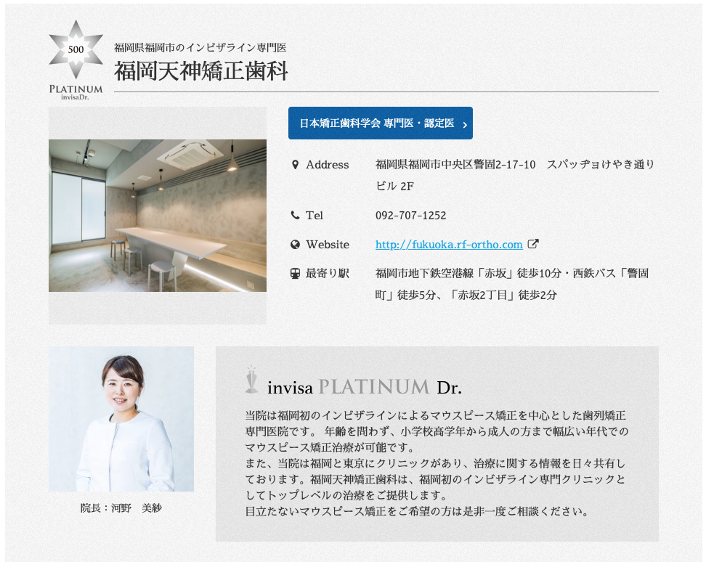Click the 最寄り駅 train icon

[295, 273]
